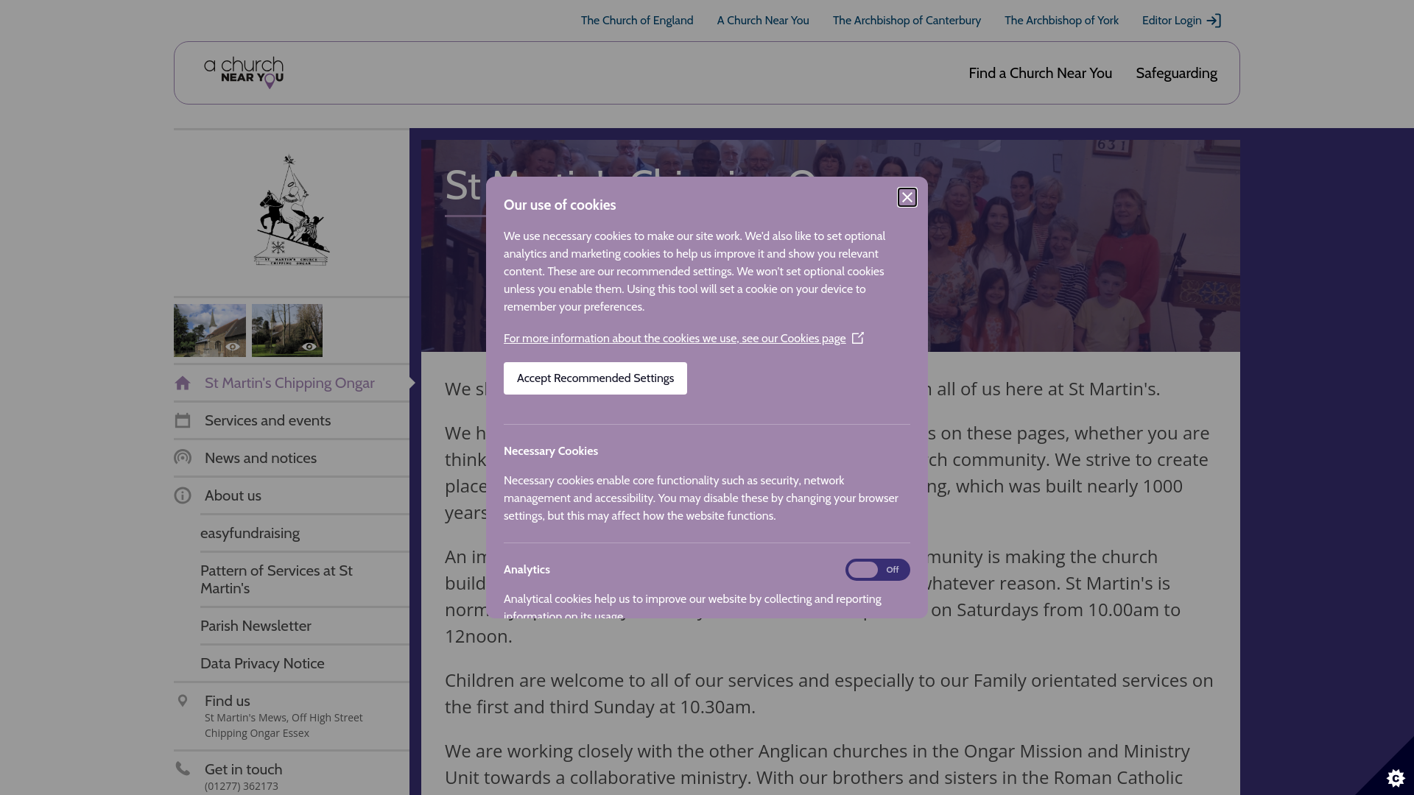
Task: Open The Archbishop of Canterbury link
Action: point(907,21)
